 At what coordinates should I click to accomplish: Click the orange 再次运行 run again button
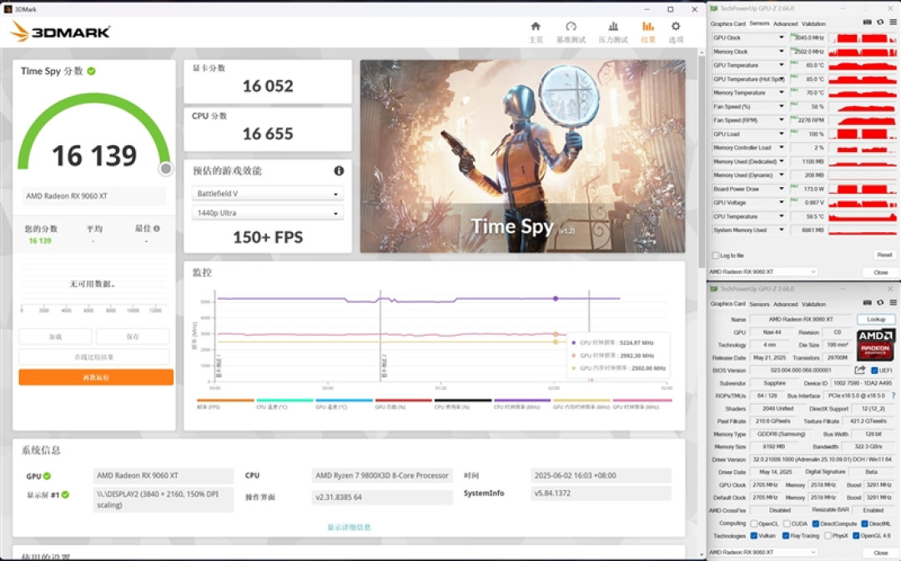point(96,377)
